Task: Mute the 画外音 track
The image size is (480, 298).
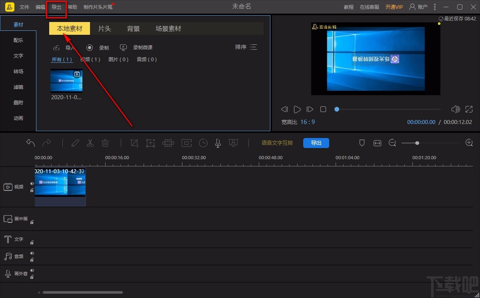Action: pos(32,270)
